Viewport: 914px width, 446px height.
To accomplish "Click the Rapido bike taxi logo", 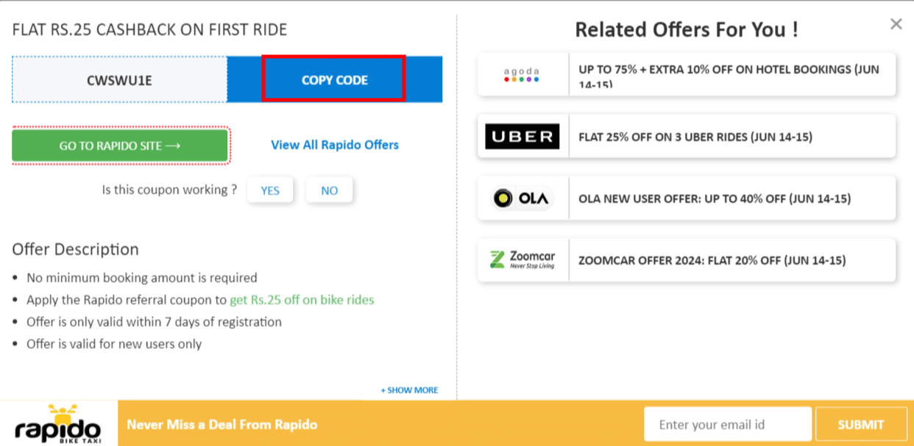I will click(x=57, y=424).
